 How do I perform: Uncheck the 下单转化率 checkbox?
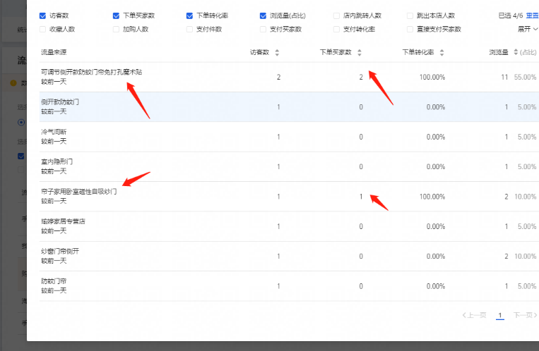tap(189, 16)
